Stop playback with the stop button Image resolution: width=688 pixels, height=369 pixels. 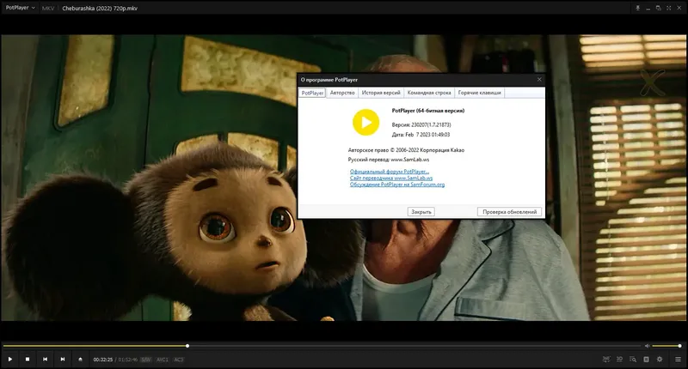(28, 359)
